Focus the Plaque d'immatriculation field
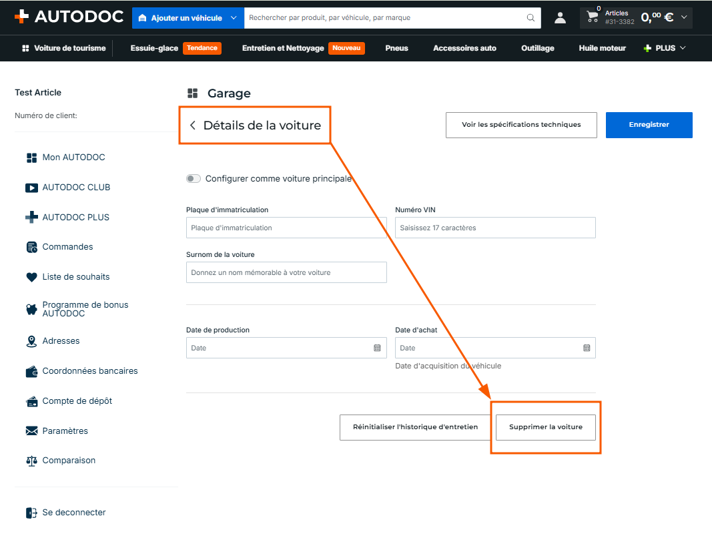The height and width of the screenshot is (544, 712). (286, 228)
